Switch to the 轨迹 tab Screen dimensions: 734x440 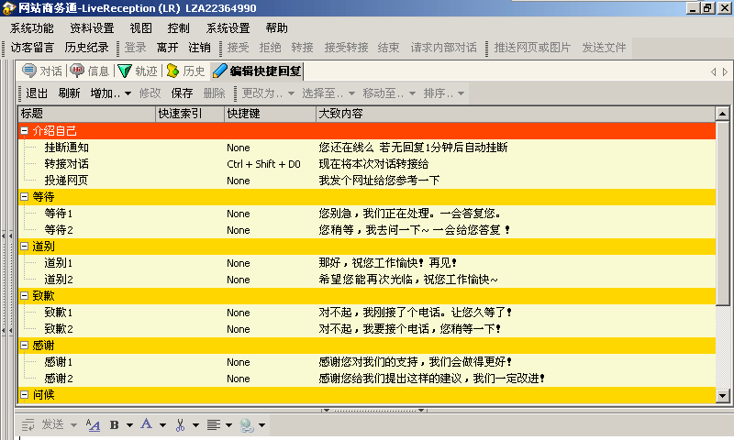pyautogui.click(x=138, y=71)
